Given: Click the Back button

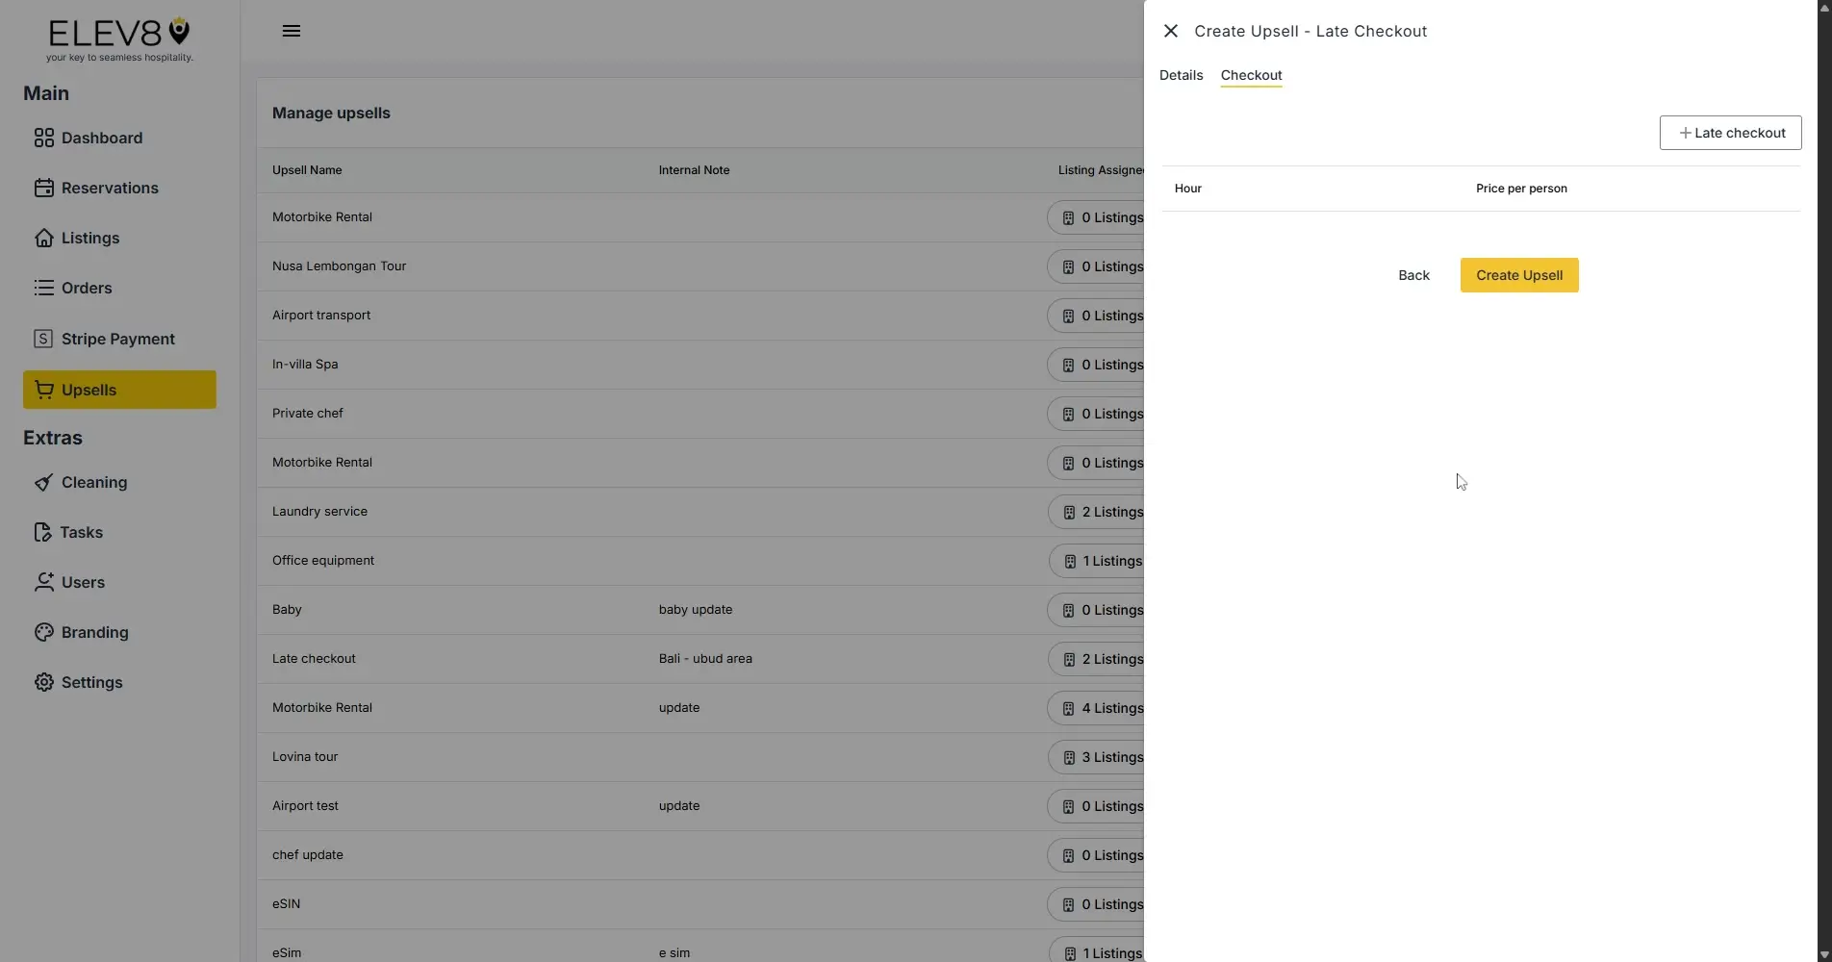Looking at the screenshot, I should tap(1412, 275).
